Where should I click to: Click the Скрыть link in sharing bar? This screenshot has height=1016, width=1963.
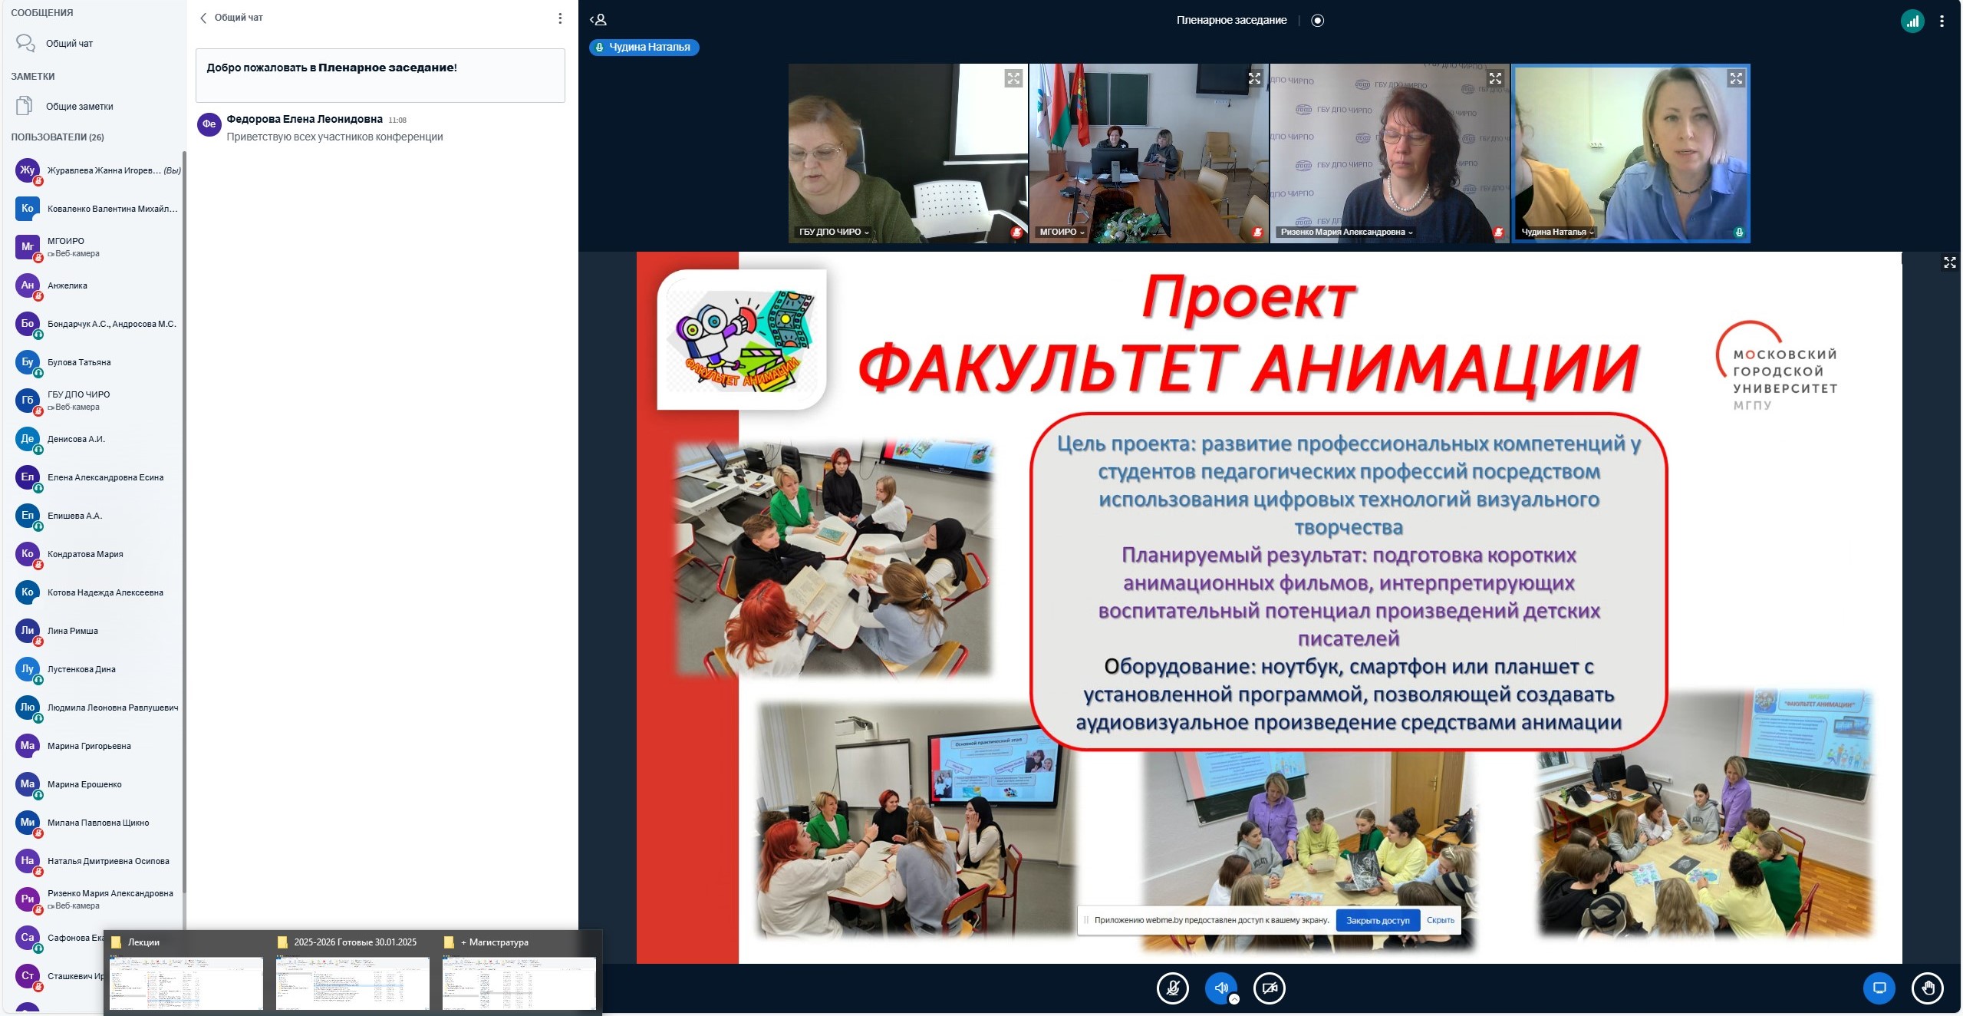[x=1440, y=920]
